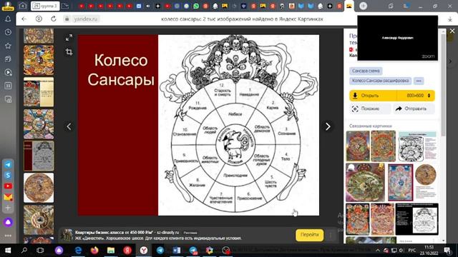
Task: Expand more tags with the ellipsis button
Action: (419, 81)
